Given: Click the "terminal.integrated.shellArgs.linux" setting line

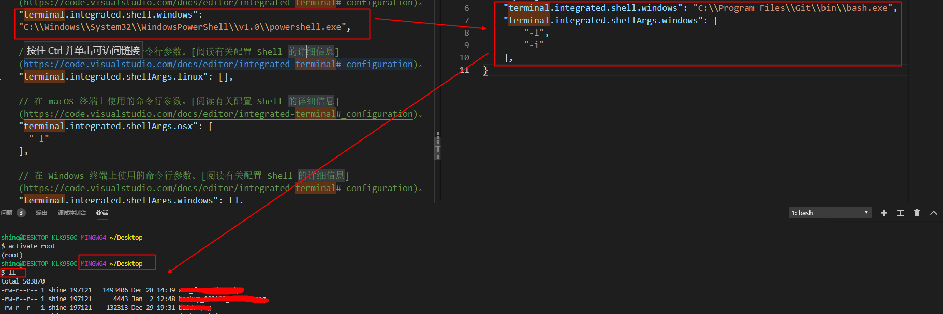Looking at the screenshot, I should pos(126,76).
